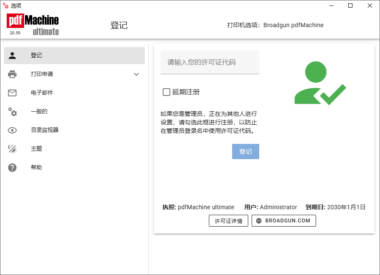Switch to the 主题 page
This screenshot has height=275, width=380.
point(75,149)
